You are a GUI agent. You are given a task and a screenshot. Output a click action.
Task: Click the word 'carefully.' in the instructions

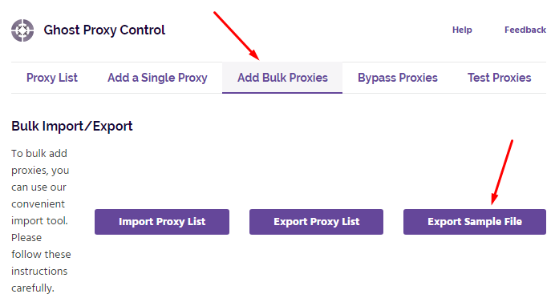pyautogui.click(x=33, y=288)
